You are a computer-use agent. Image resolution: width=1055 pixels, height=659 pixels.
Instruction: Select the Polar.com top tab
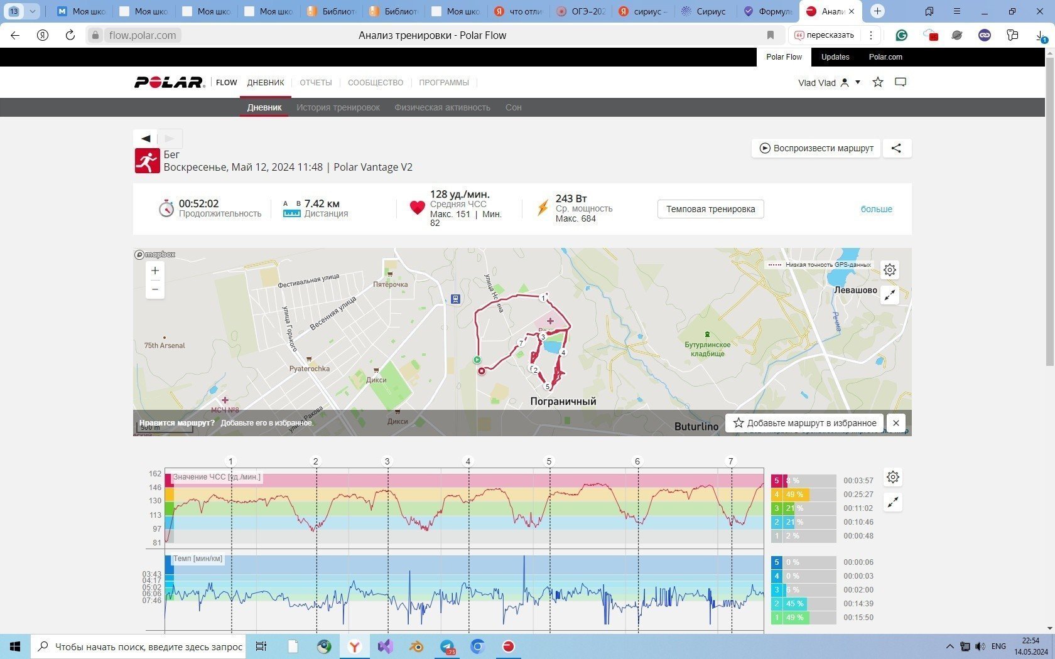pyautogui.click(x=885, y=57)
